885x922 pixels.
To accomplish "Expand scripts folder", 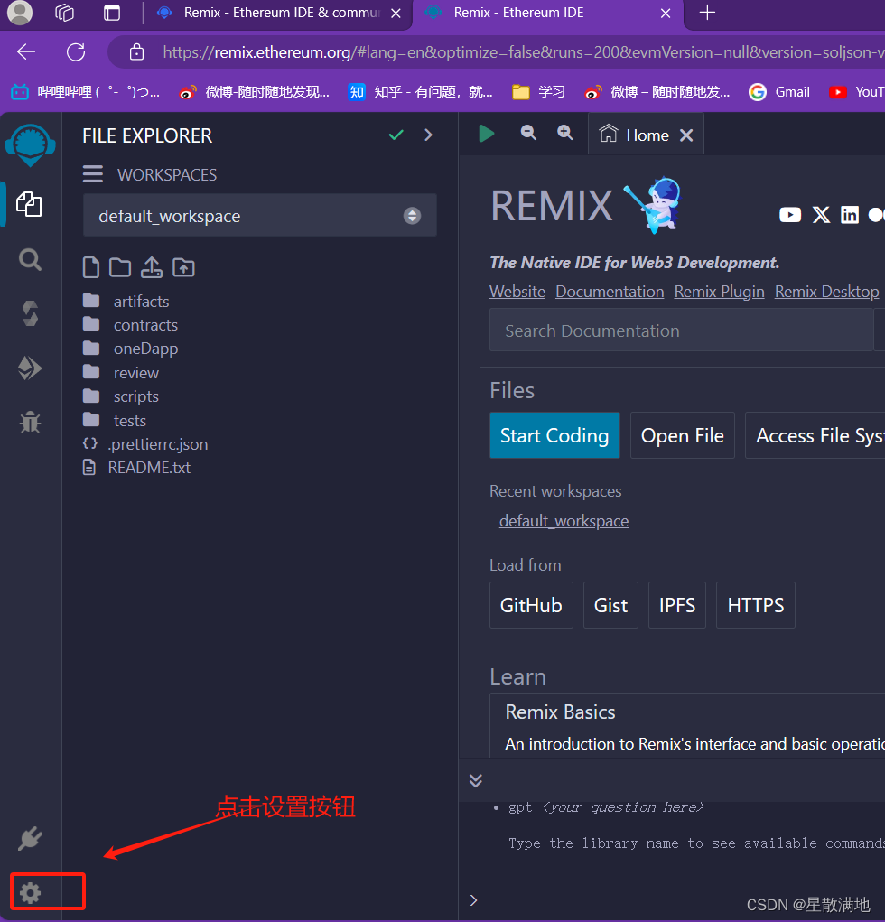I will click(x=135, y=396).
